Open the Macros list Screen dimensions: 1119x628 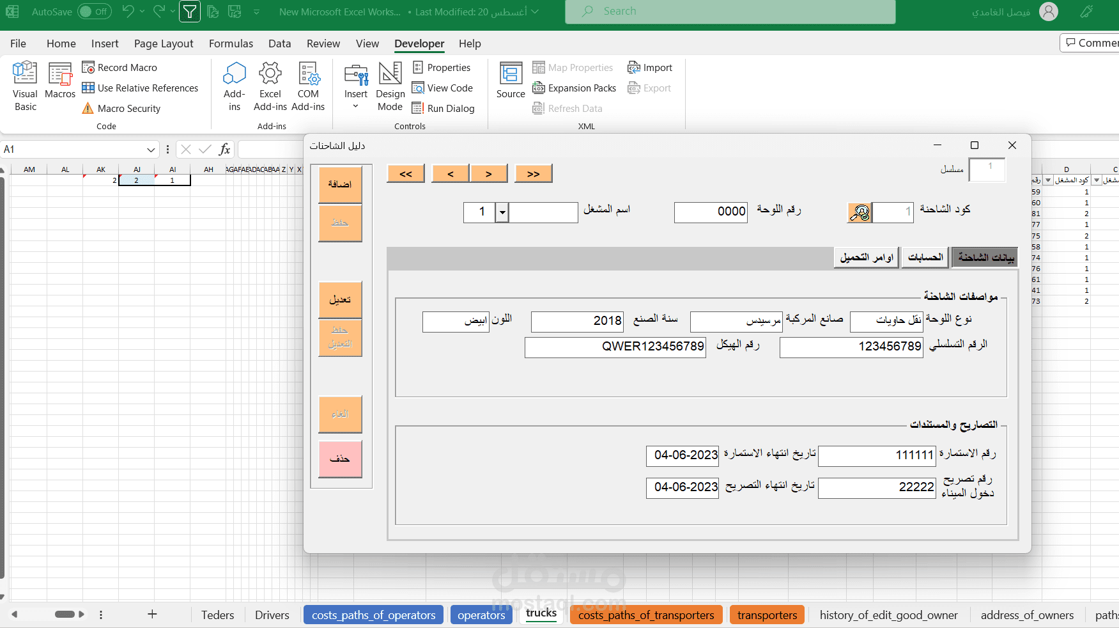[x=60, y=81]
